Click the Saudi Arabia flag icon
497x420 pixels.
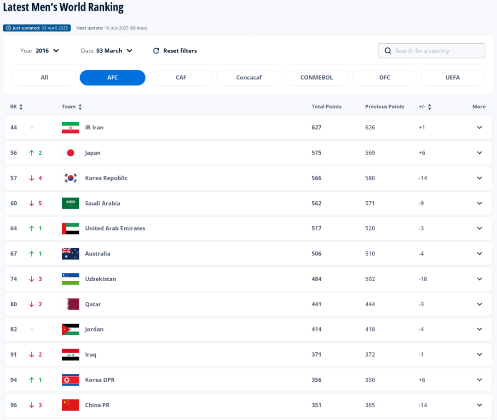tap(70, 204)
